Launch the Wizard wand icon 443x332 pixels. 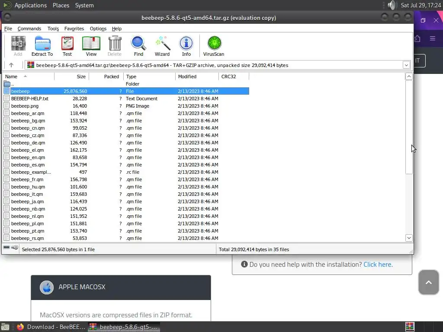tap(162, 46)
